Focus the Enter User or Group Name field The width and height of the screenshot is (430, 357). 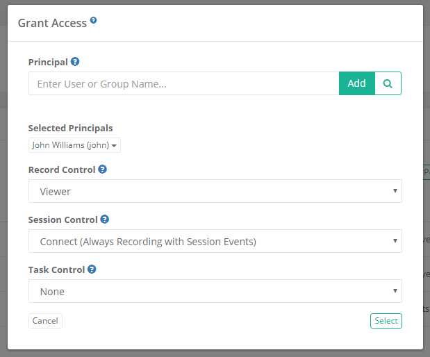[x=183, y=83]
